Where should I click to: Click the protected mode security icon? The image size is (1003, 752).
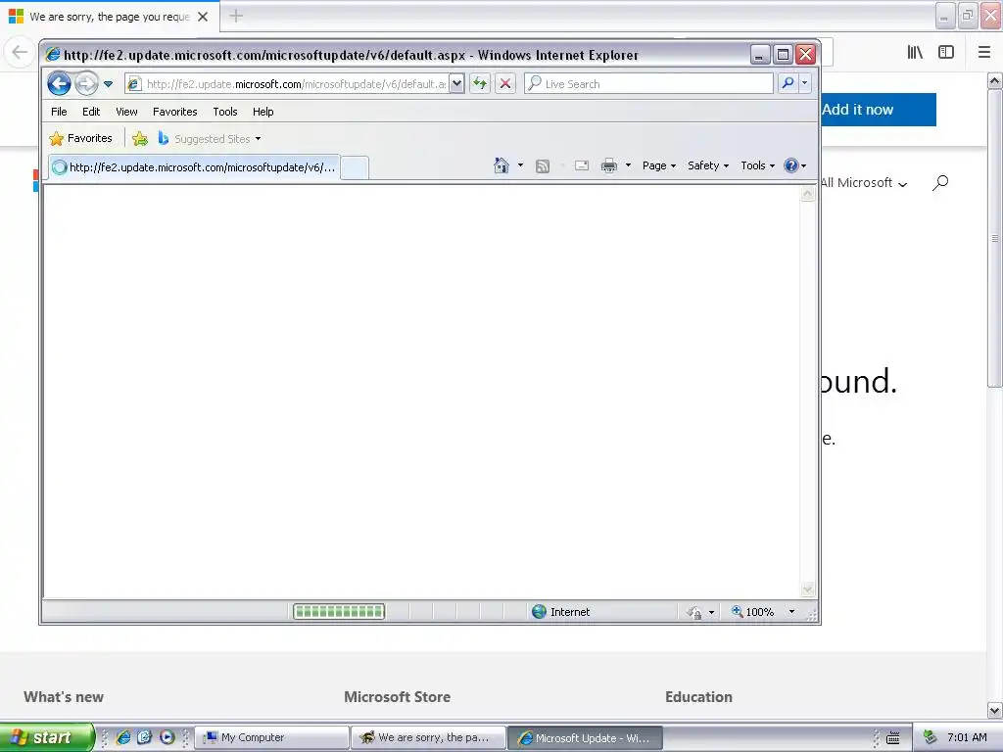(x=695, y=612)
